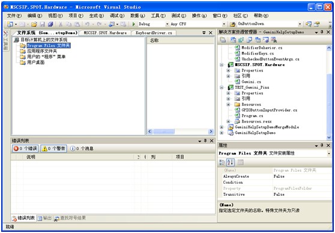
Task: Switch to the 输出 output tab
Action: [44, 218]
